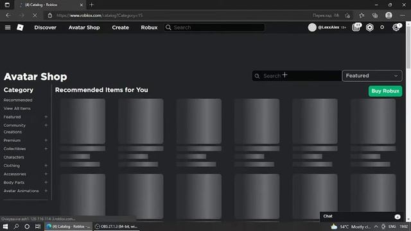
Task: Click the Clothing category label
Action: point(12,166)
